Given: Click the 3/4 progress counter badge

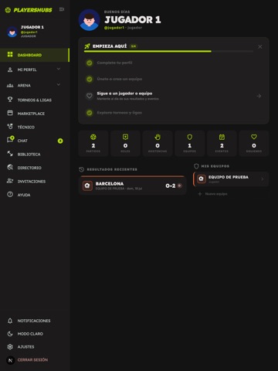Looking at the screenshot, I should (x=134, y=46).
